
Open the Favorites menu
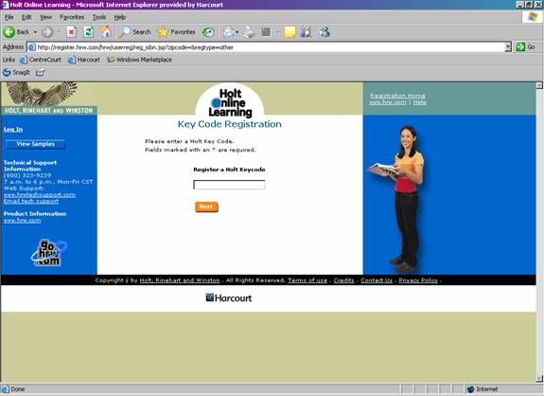(72, 17)
